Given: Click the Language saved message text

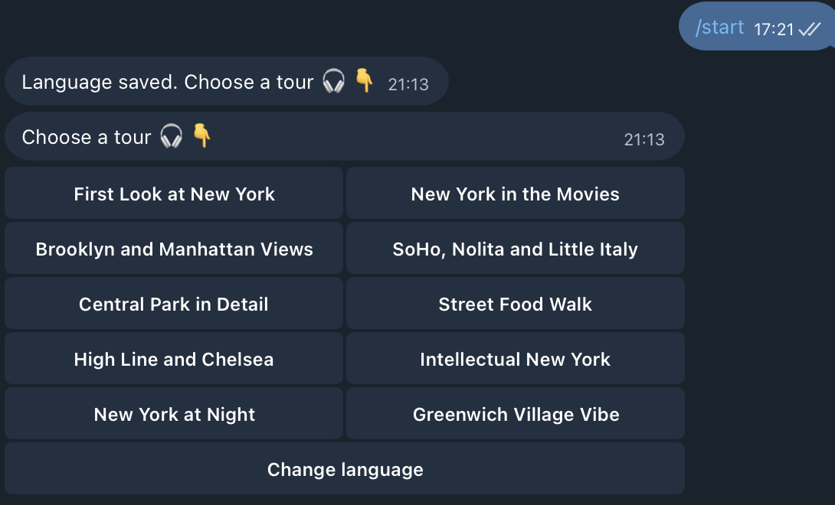Looking at the screenshot, I should click(167, 82).
